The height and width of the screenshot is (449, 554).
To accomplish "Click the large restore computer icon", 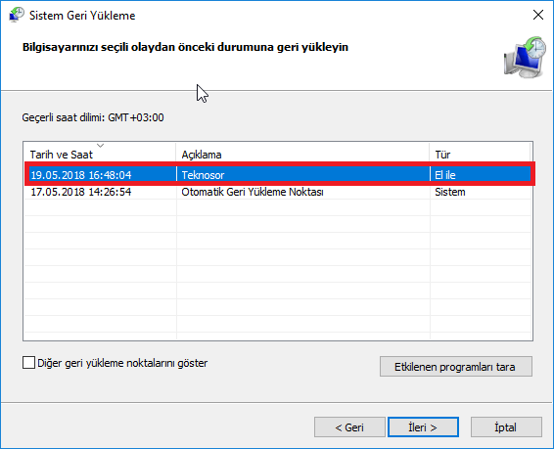I will pos(525,57).
